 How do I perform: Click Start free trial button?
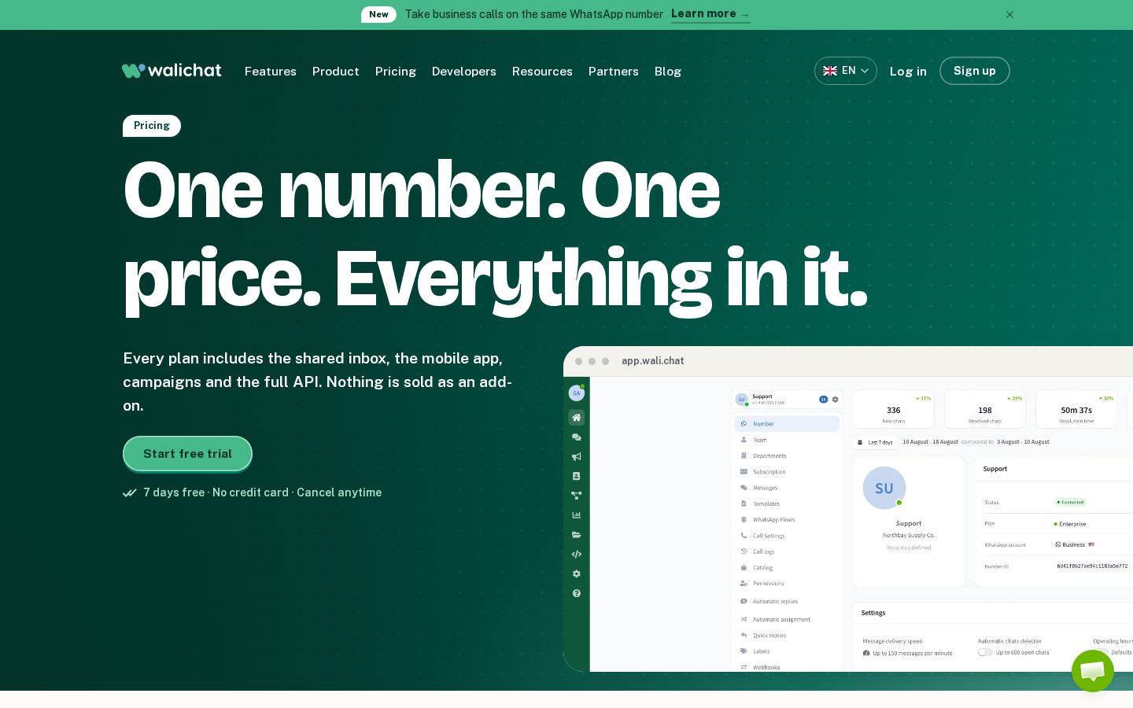(187, 454)
